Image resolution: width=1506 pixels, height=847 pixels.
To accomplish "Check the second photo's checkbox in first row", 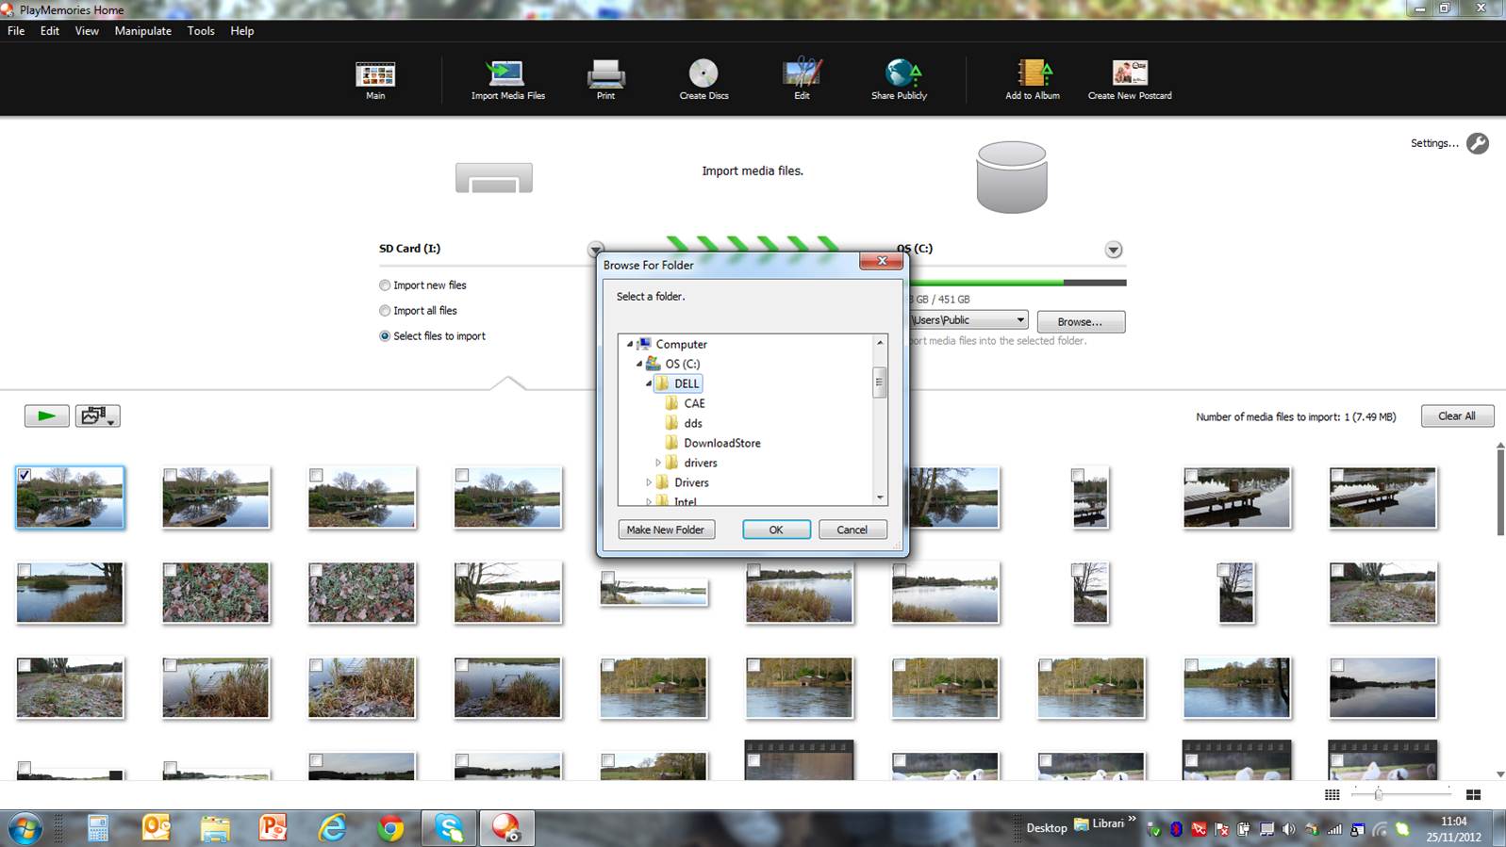I will click(171, 476).
